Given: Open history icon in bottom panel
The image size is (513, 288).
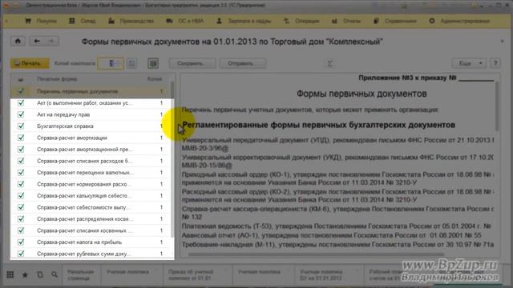Looking at the screenshot, I should coord(39,275).
